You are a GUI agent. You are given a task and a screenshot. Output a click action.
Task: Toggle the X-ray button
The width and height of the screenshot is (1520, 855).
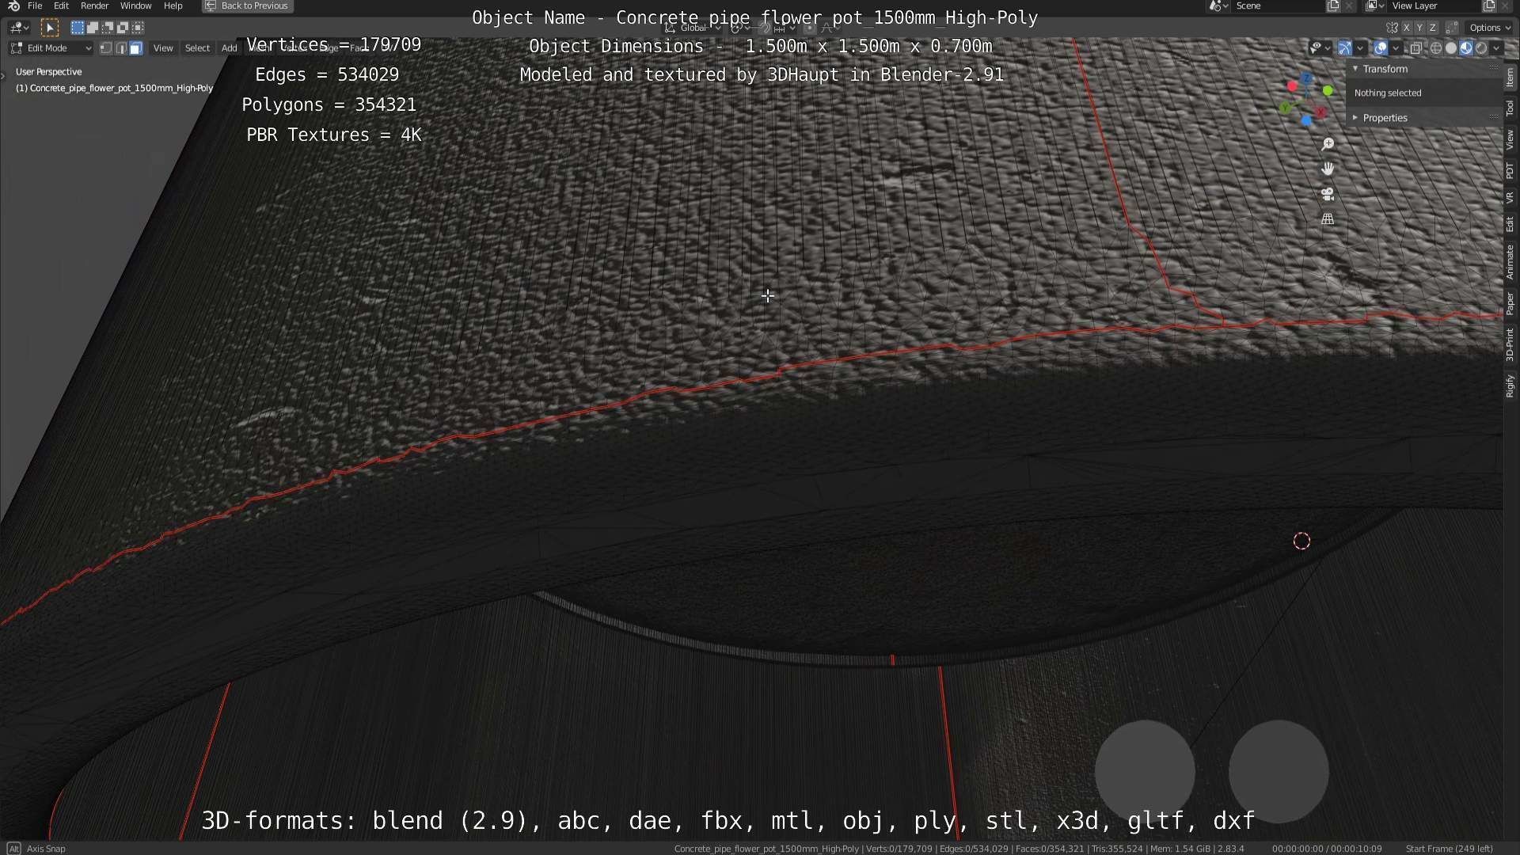pos(1416,48)
